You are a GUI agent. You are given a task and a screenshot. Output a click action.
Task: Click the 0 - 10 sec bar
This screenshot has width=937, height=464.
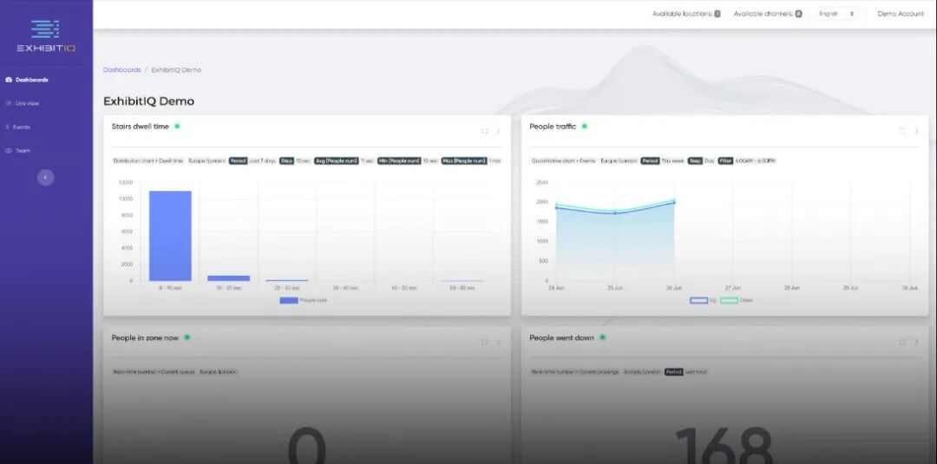coord(170,236)
